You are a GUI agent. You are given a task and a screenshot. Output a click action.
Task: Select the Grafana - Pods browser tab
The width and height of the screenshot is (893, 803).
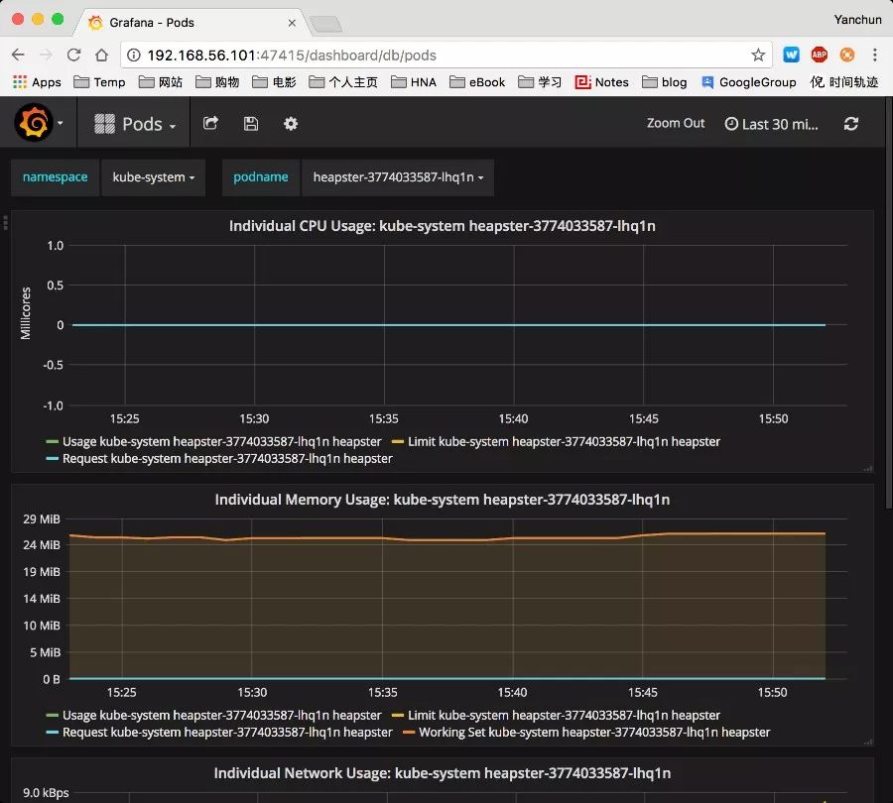[x=189, y=21]
